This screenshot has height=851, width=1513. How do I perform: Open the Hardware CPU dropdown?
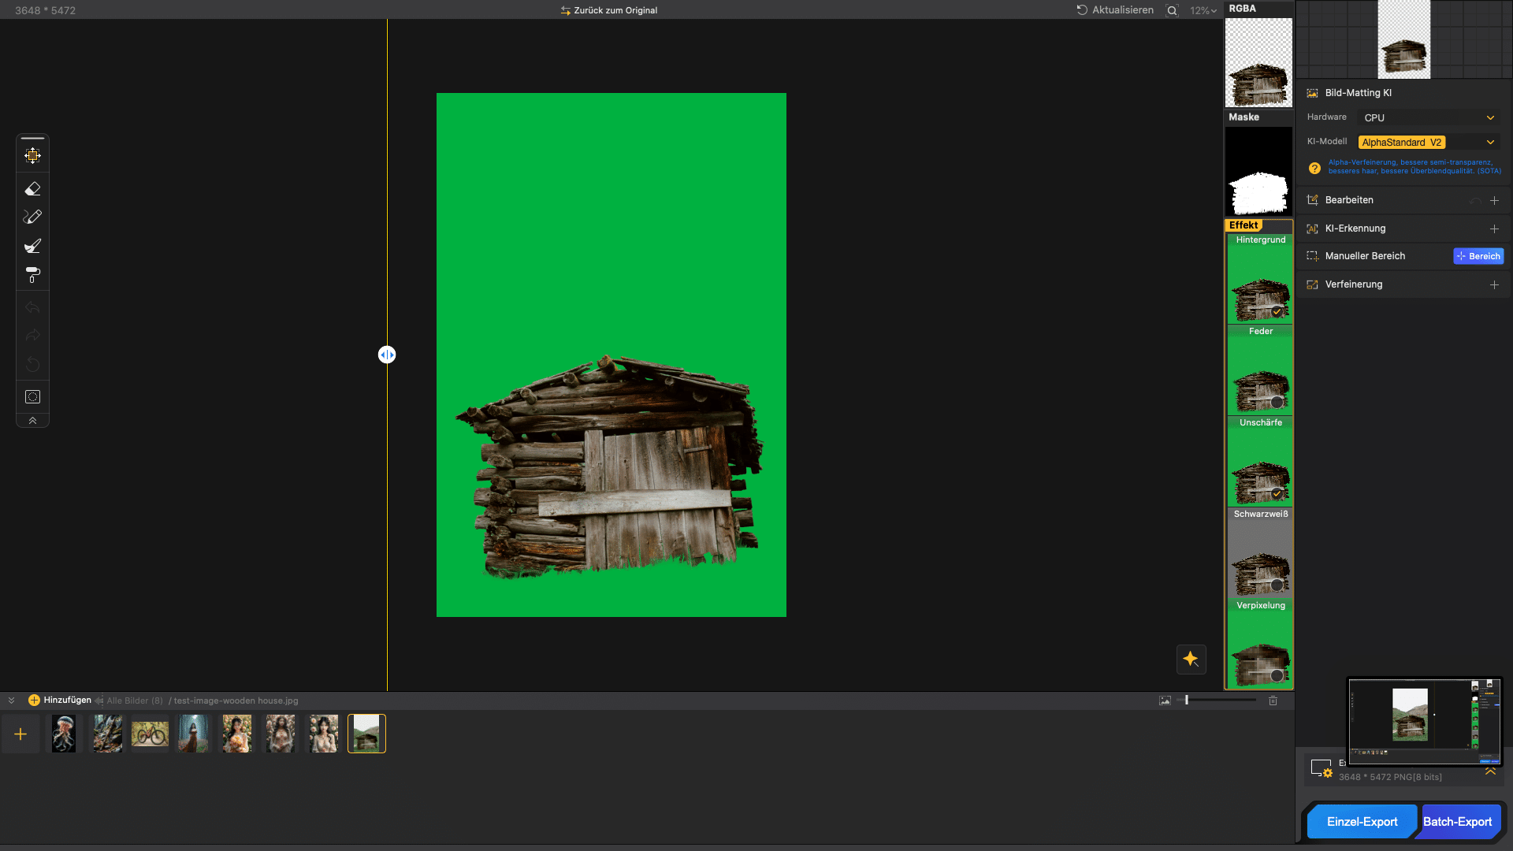1428,117
